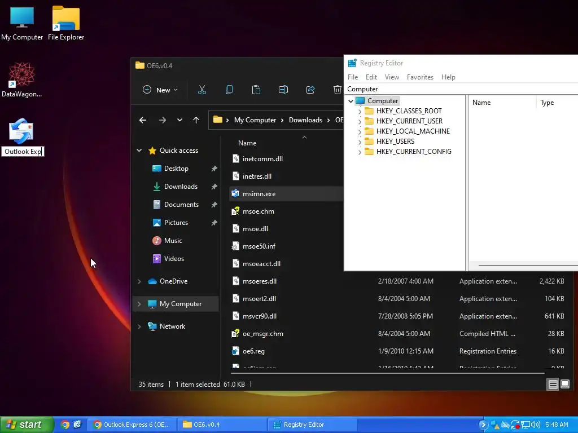
Task: Go up one folder level in Explorer
Action: (x=196, y=120)
